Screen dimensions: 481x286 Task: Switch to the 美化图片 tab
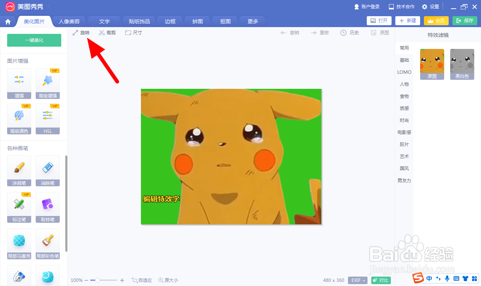[34, 21]
